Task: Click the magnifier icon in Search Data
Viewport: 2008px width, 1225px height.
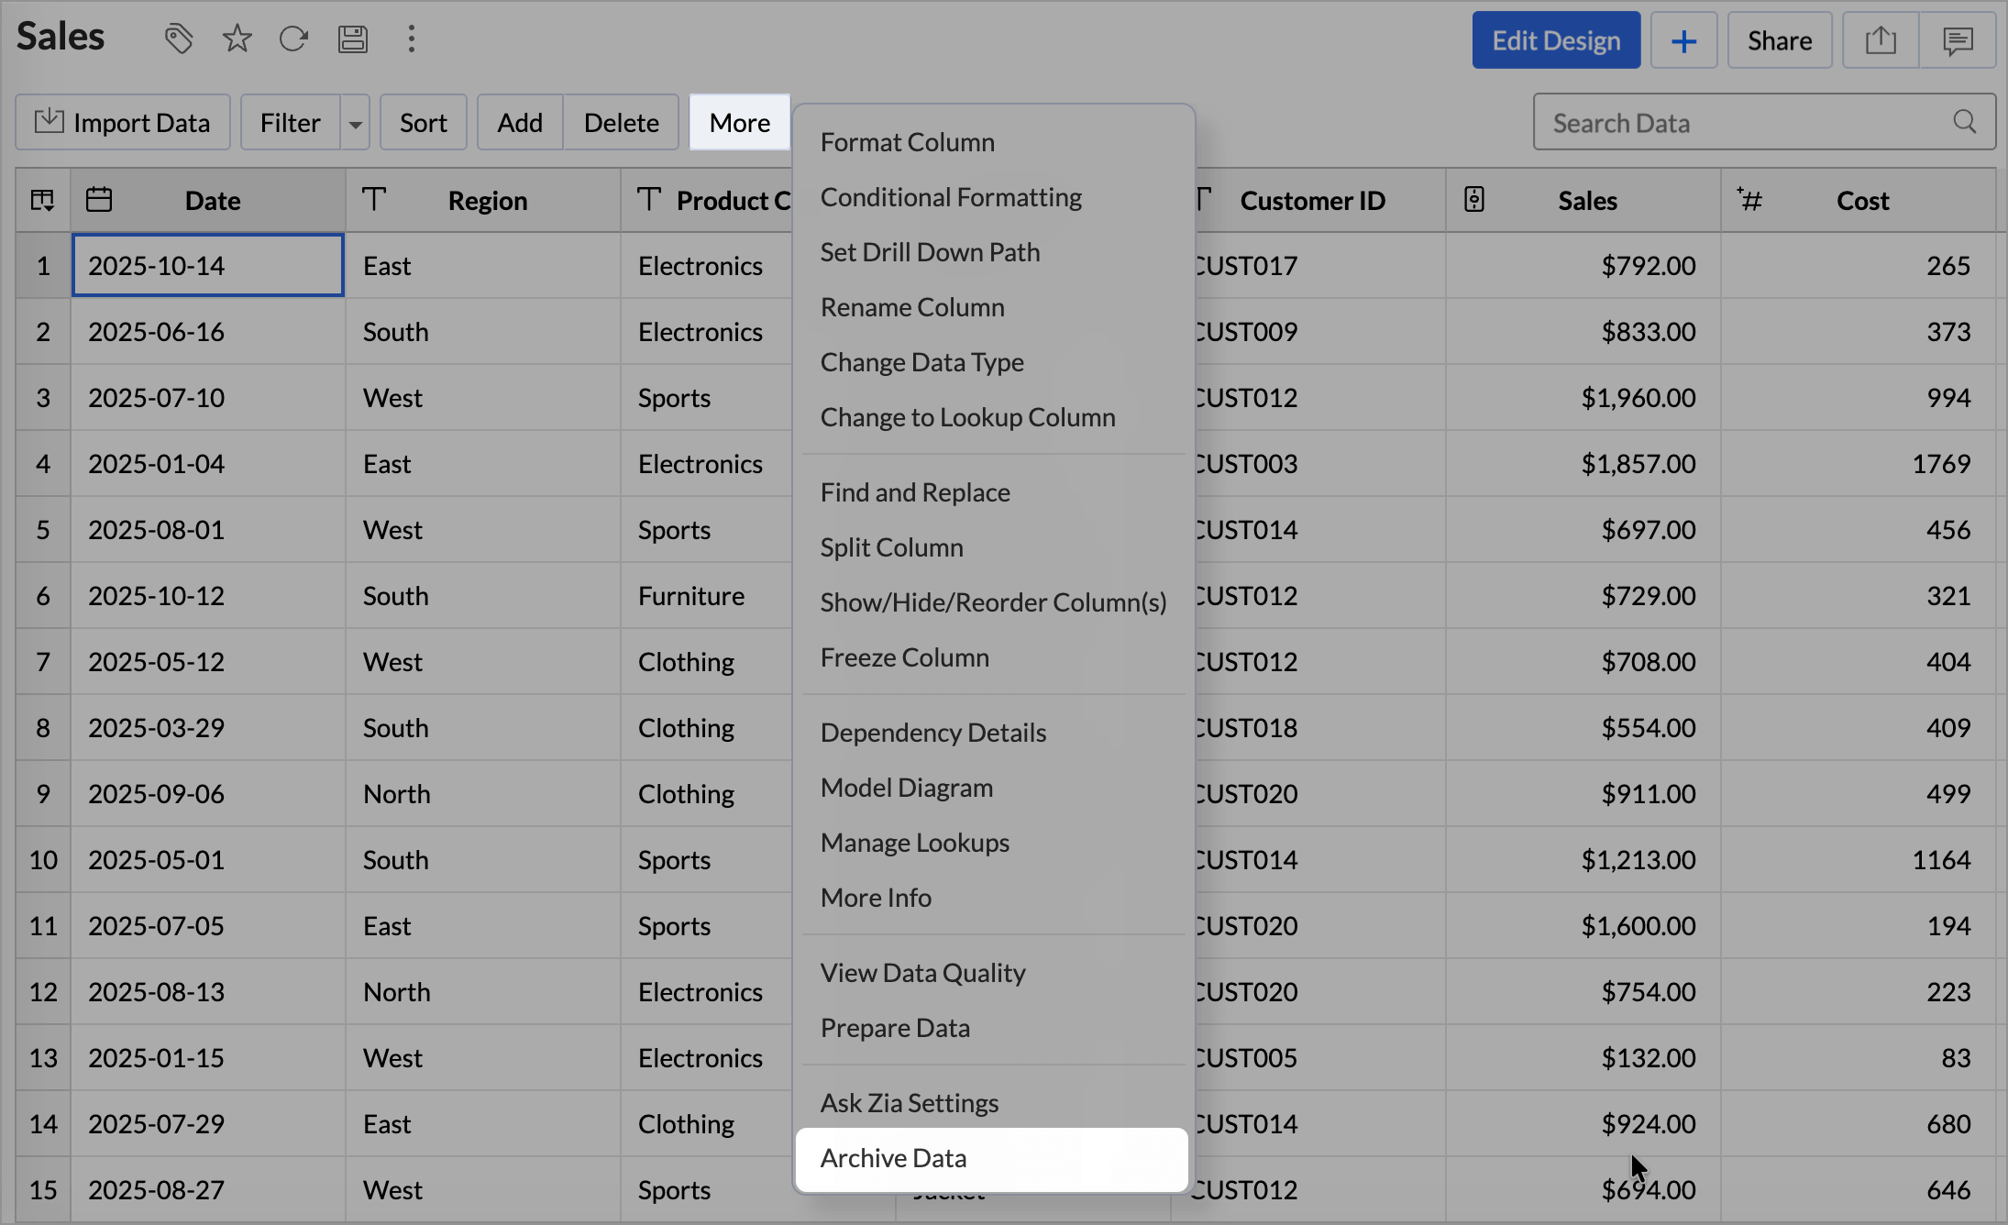Action: tap(1964, 122)
